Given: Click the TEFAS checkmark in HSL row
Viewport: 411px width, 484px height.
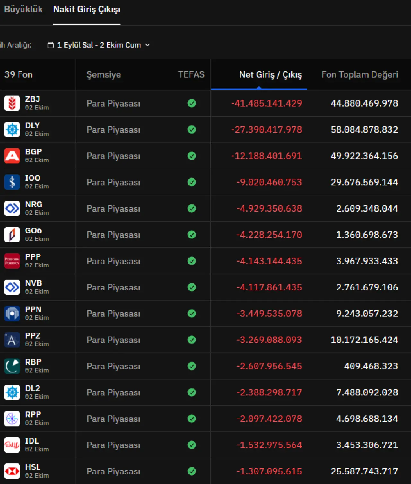Looking at the screenshot, I should coord(192,471).
